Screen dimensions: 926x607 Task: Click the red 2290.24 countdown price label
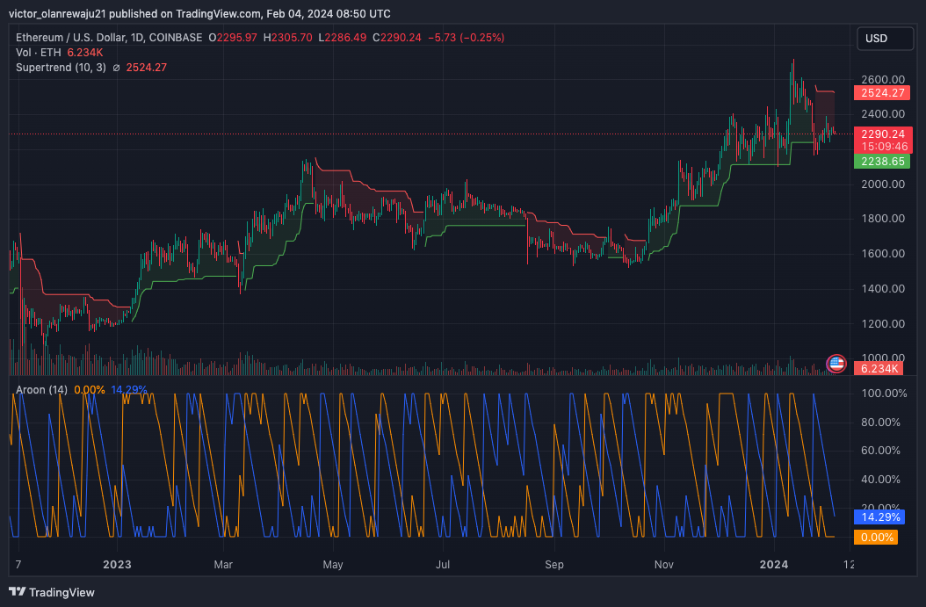click(881, 140)
